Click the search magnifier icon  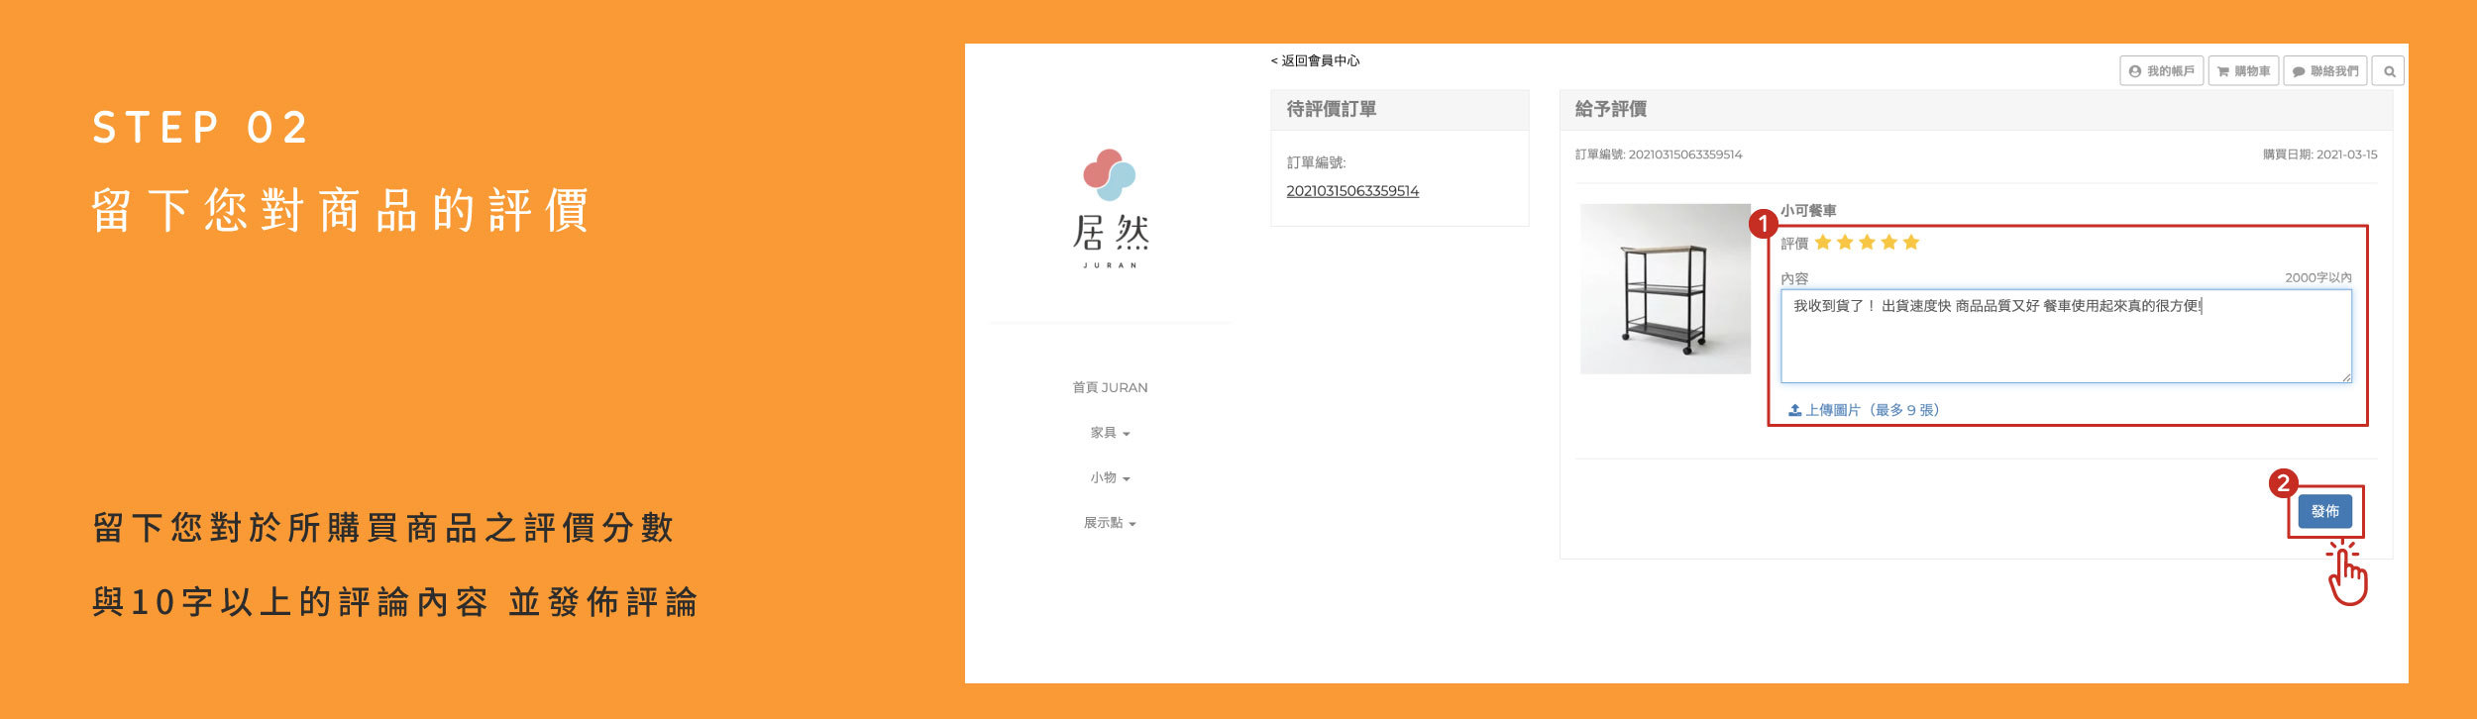pos(2390,71)
